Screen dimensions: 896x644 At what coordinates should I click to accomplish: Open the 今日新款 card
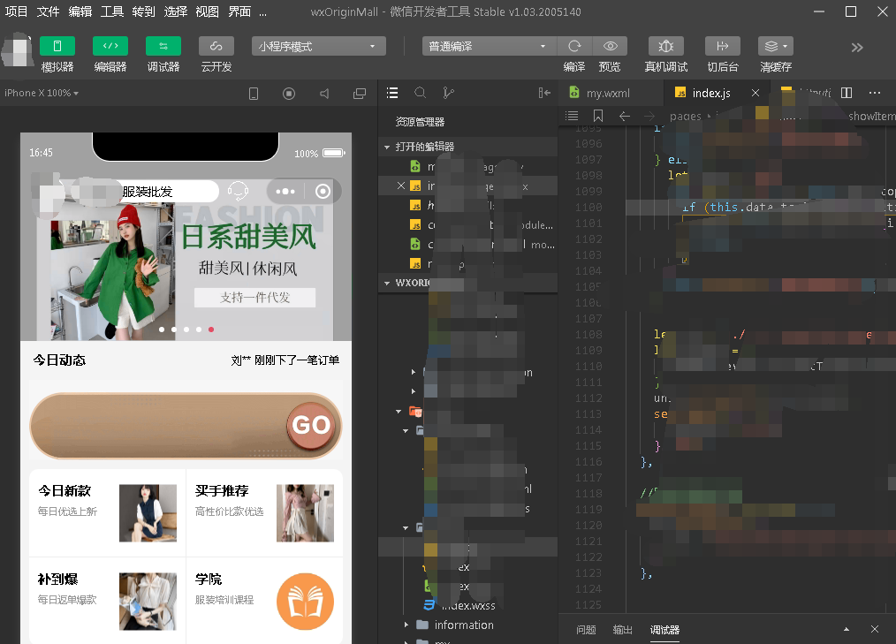108,512
